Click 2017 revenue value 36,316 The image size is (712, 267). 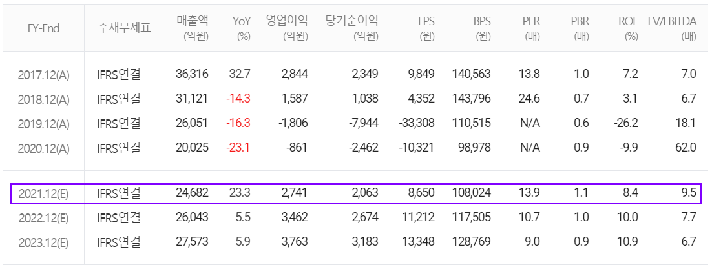tap(192, 74)
